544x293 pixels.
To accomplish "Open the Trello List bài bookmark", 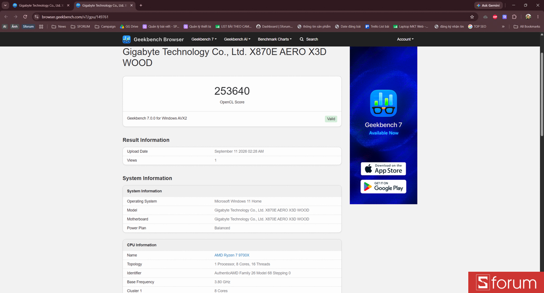I will (377, 27).
